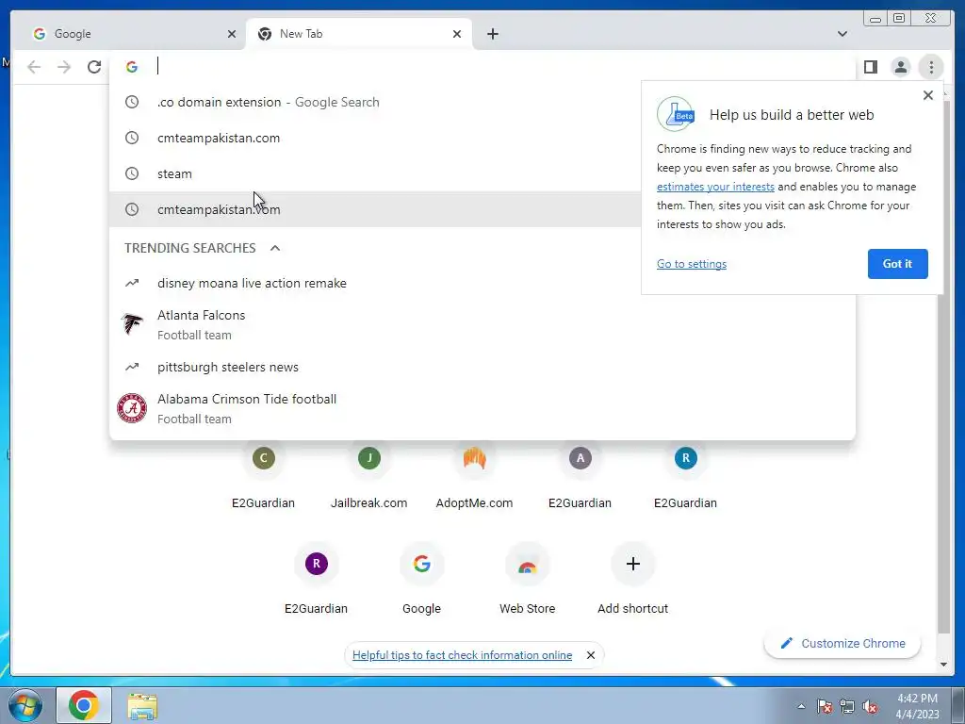Viewport: 965px width, 724px height.
Task: Click the muted volume tray icon
Action: [870, 706]
